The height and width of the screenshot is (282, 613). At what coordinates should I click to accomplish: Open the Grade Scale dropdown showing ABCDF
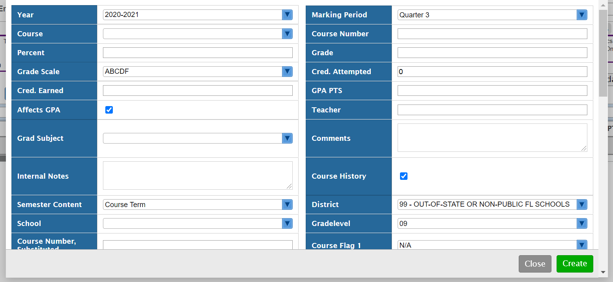click(x=198, y=72)
